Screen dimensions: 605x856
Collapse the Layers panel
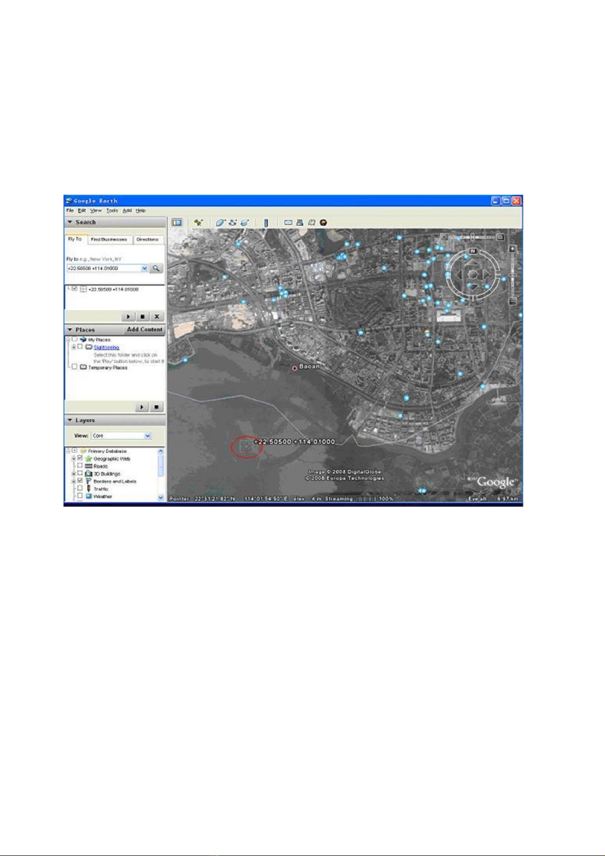[x=70, y=420]
